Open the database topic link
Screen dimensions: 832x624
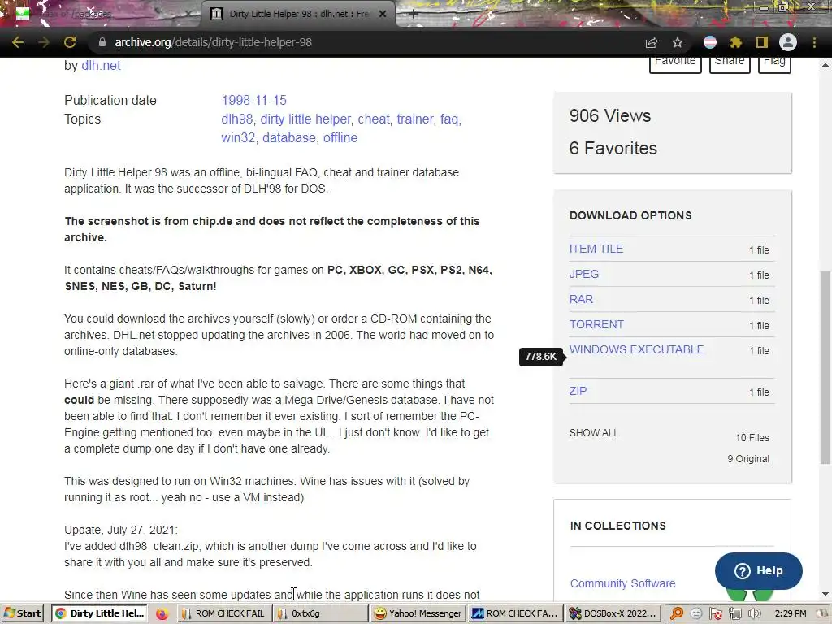point(289,137)
